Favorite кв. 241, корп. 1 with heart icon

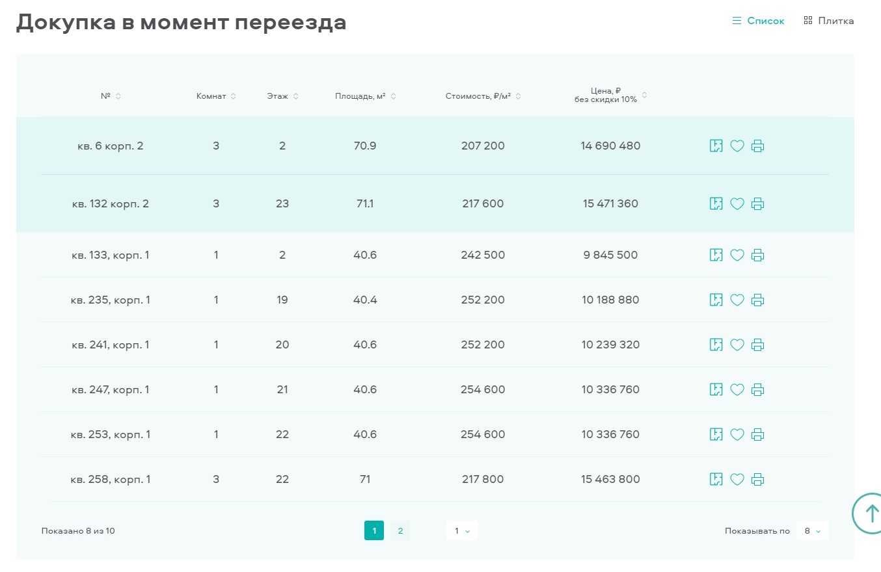(737, 345)
